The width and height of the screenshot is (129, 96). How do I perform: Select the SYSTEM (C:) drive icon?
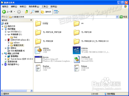click(x=9, y=32)
